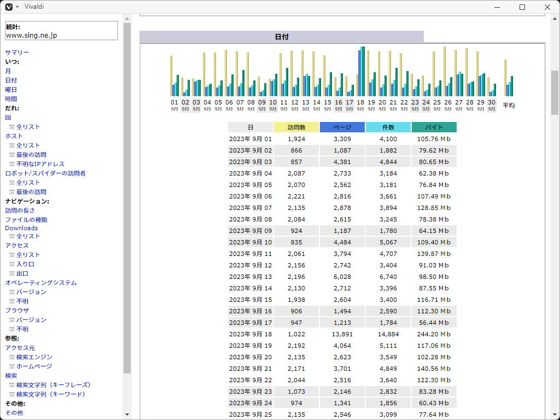Select the Downloads link in the sidebar

tap(21, 228)
